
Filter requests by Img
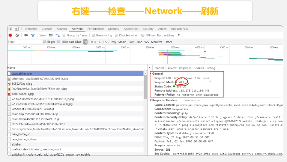[x=113, y=42]
